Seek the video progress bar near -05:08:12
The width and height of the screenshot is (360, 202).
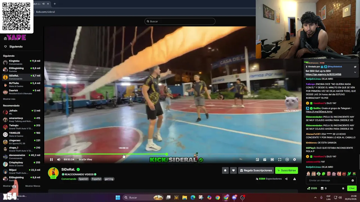point(123,154)
